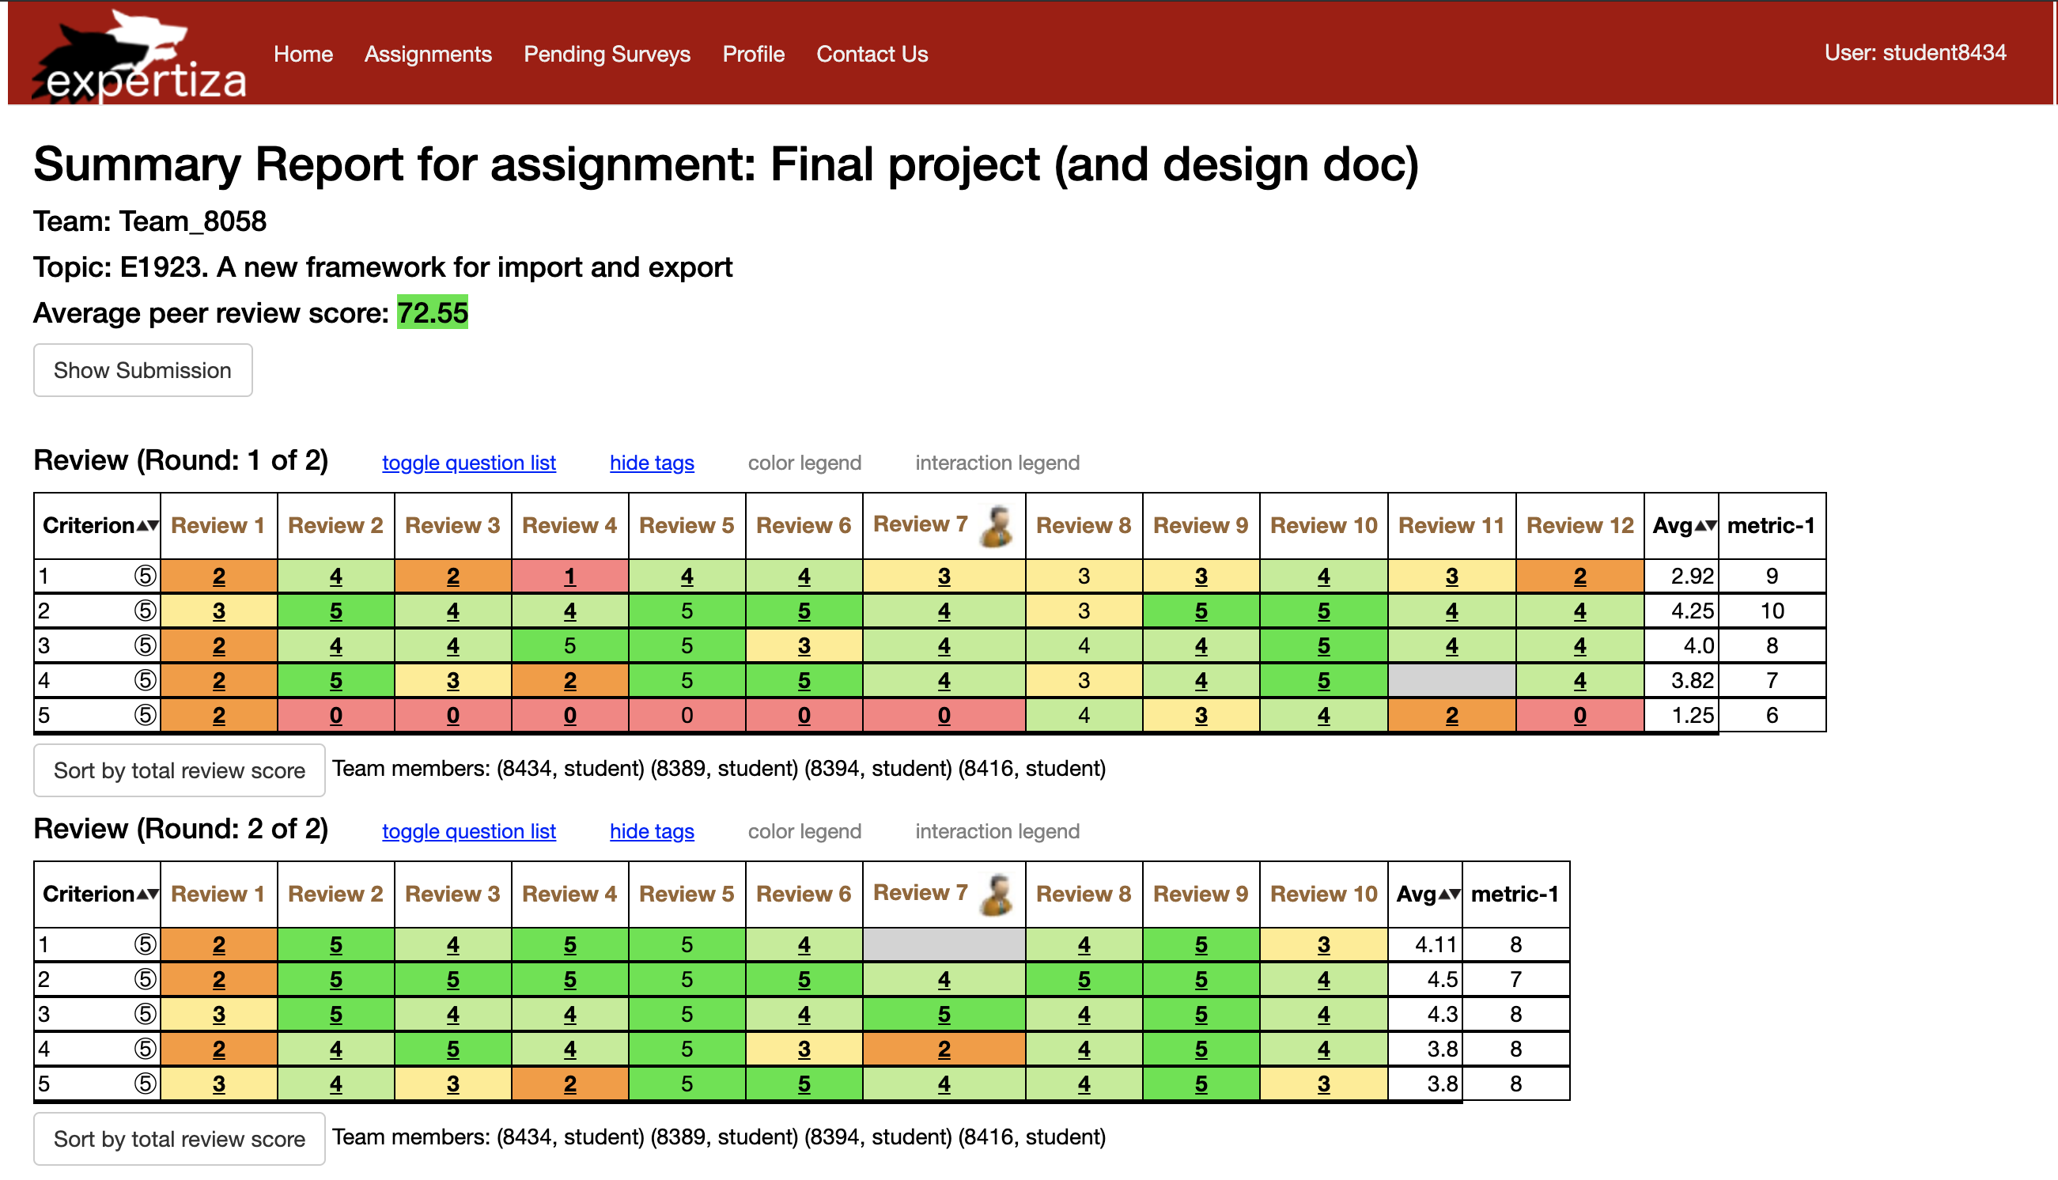Expand Round 2 interaction legend
This screenshot has width=2058, height=1180.
(x=997, y=831)
